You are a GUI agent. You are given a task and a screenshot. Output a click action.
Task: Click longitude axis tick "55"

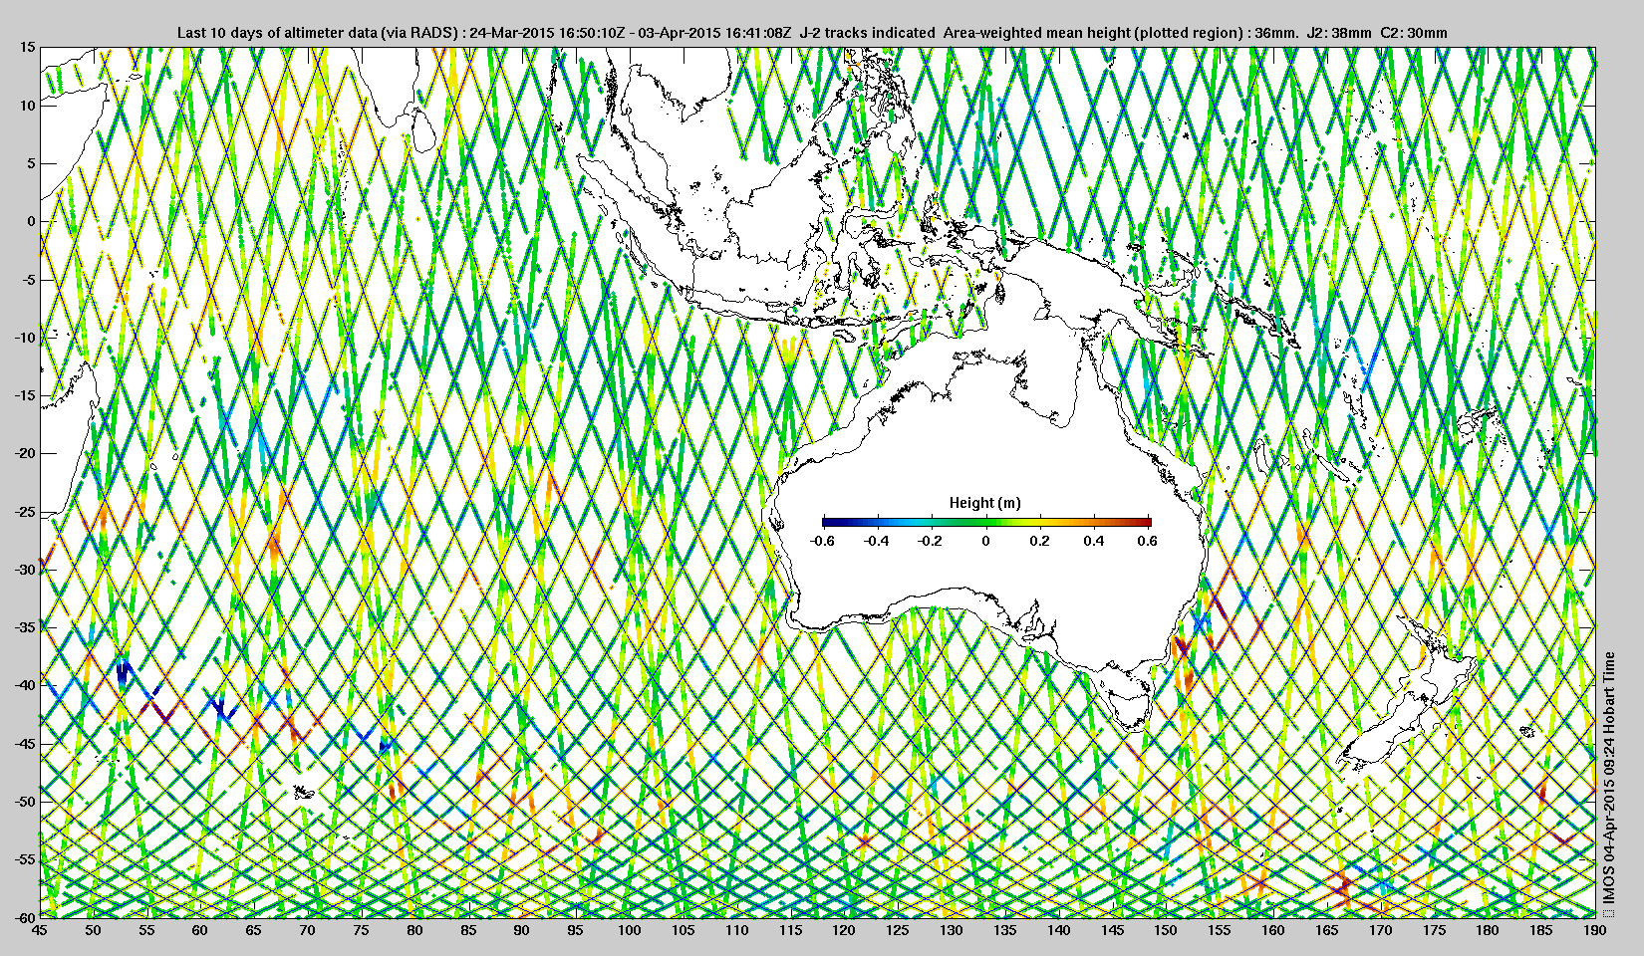146,930
